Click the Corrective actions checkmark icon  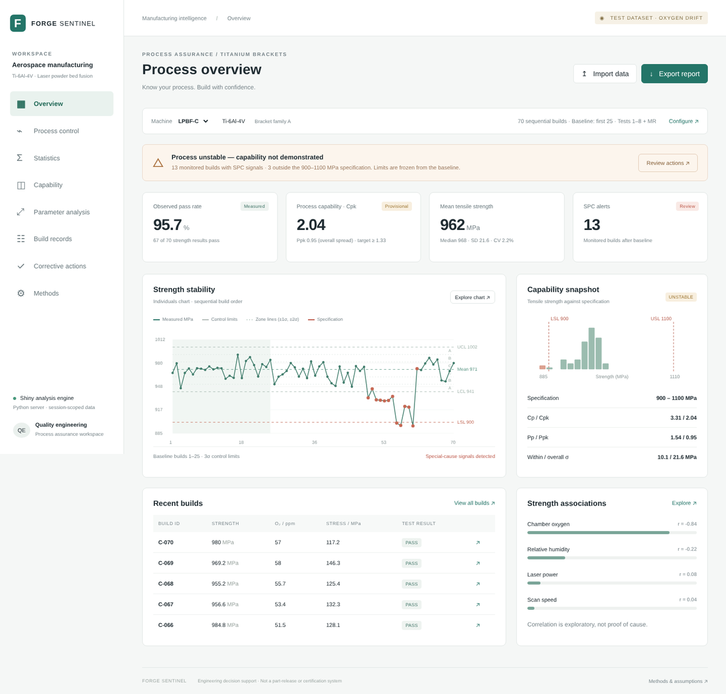[21, 266]
